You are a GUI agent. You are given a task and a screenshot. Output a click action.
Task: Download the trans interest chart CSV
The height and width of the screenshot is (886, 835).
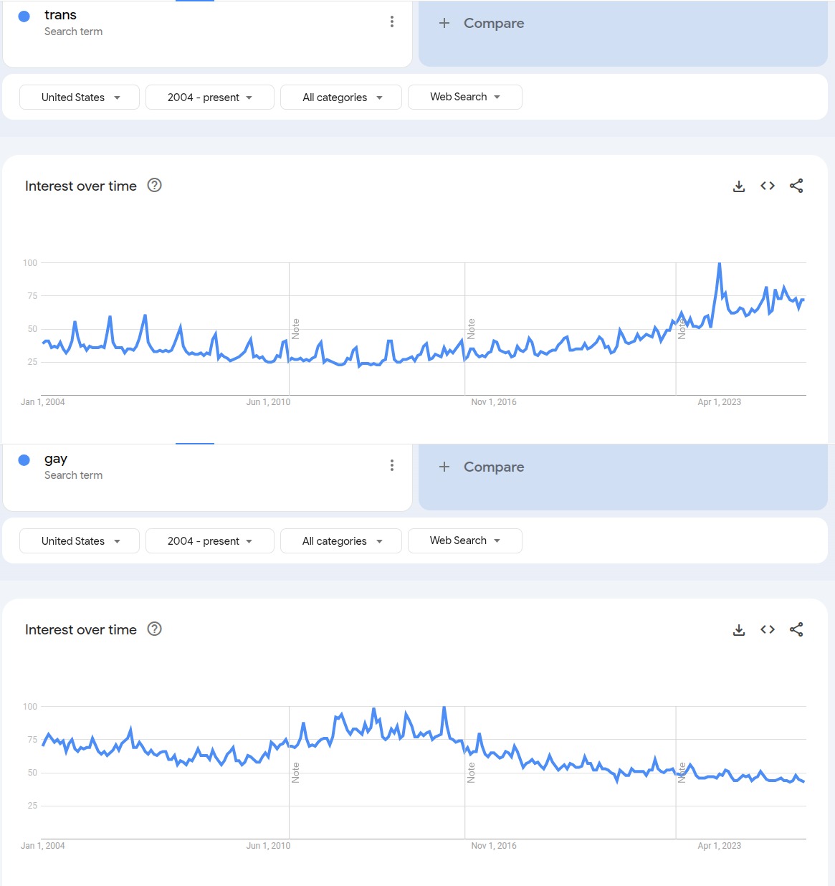tap(739, 186)
